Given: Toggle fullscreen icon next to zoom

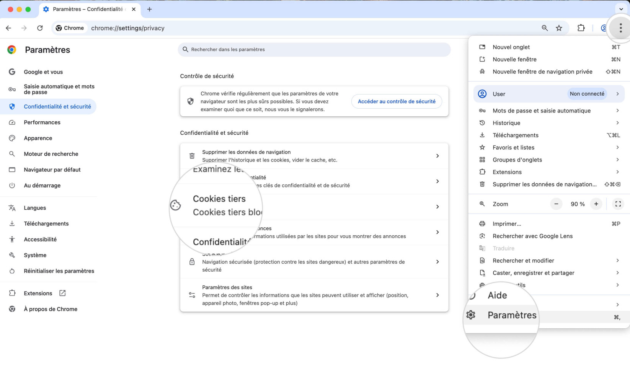Looking at the screenshot, I should pos(618,204).
